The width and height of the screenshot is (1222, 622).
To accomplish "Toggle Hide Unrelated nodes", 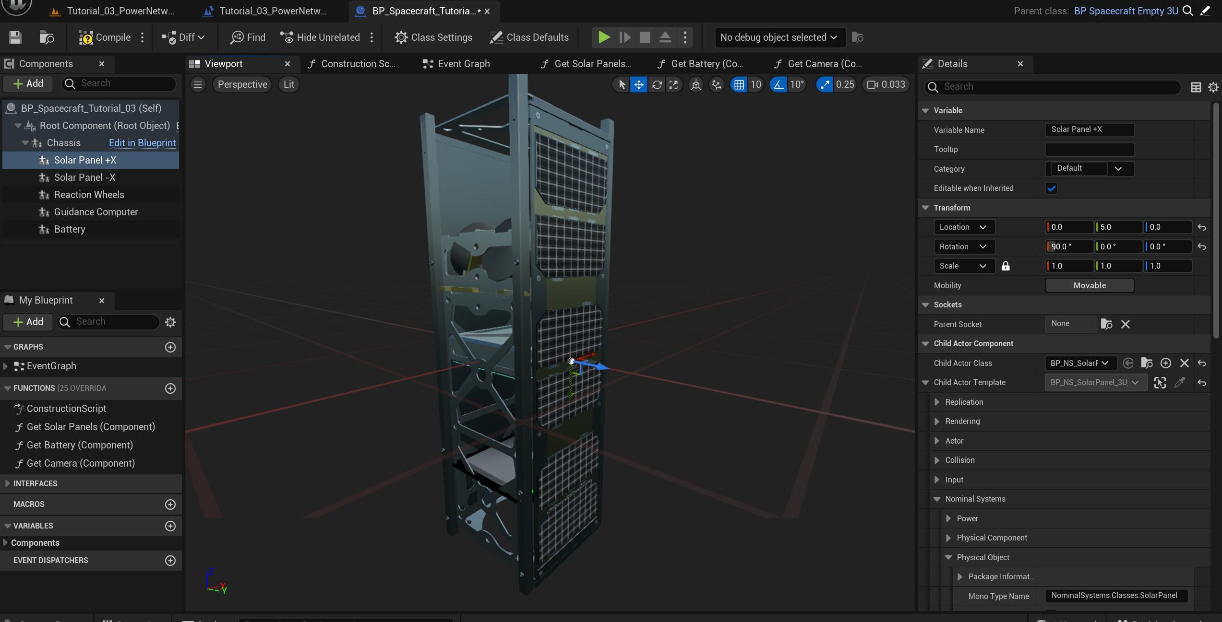I will (320, 37).
